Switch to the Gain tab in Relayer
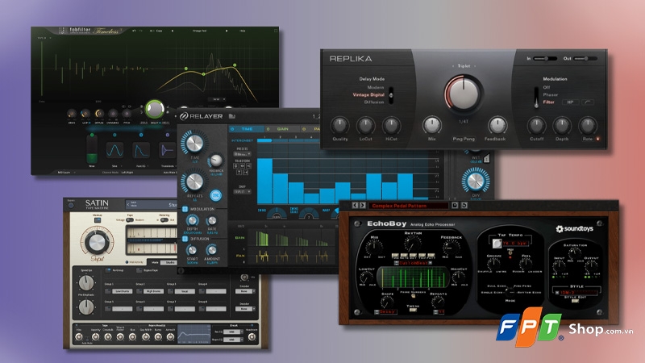The image size is (645, 363). (x=282, y=129)
